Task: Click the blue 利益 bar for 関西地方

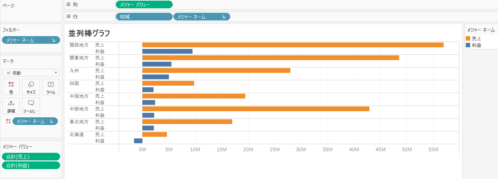Action: 167,51
